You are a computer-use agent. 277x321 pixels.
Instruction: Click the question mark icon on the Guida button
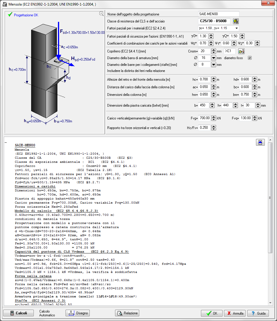253,313
